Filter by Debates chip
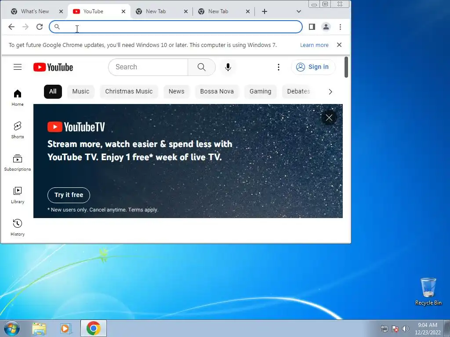Image resolution: width=450 pixels, height=337 pixels. [x=298, y=91]
